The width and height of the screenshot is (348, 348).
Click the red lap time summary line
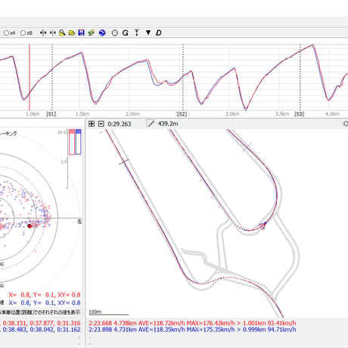click(x=192, y=323)
